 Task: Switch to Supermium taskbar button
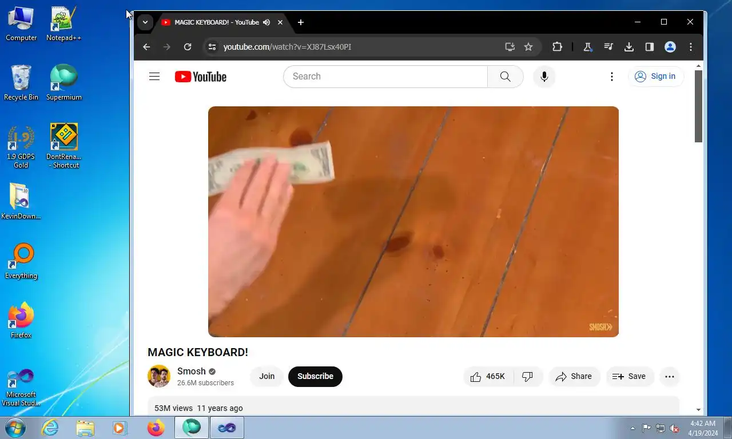(x=192, y=428)
